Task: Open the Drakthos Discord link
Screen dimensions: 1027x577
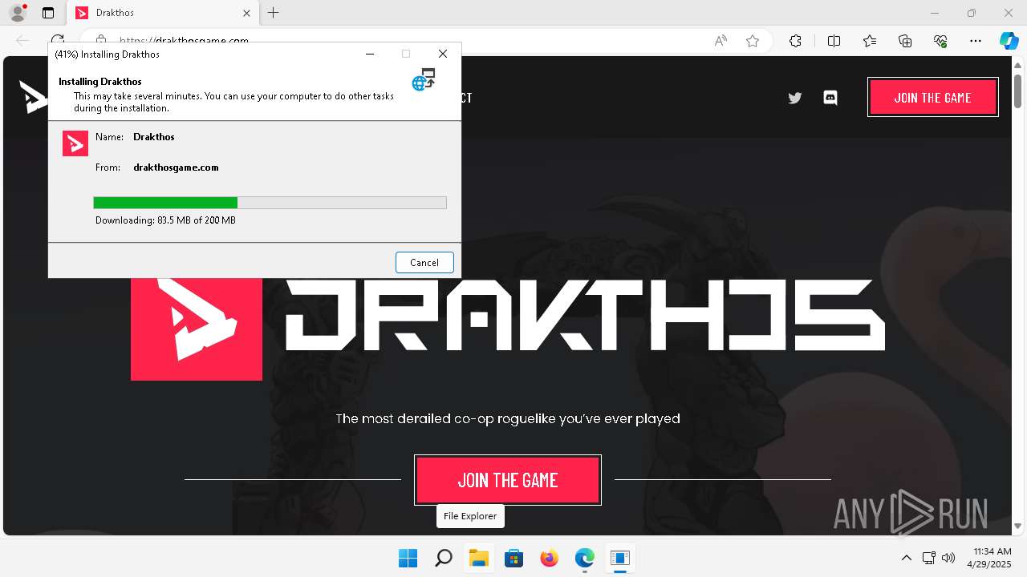Action: point(830,98)
